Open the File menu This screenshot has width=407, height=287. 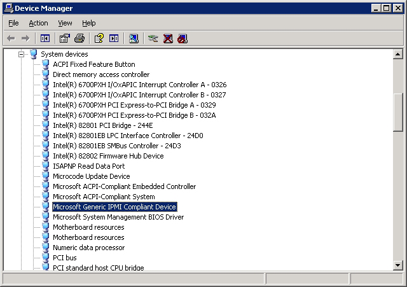[x=13, y=23]
